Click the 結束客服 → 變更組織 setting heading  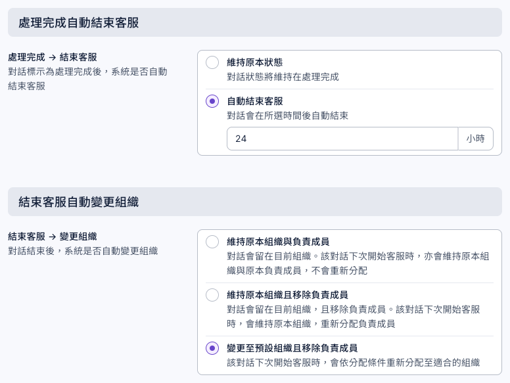pyautogui.click(x=53, y=237)
